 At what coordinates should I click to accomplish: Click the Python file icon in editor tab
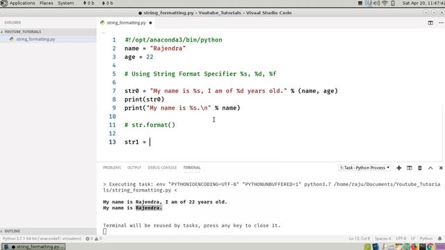(x=102, y=23)
